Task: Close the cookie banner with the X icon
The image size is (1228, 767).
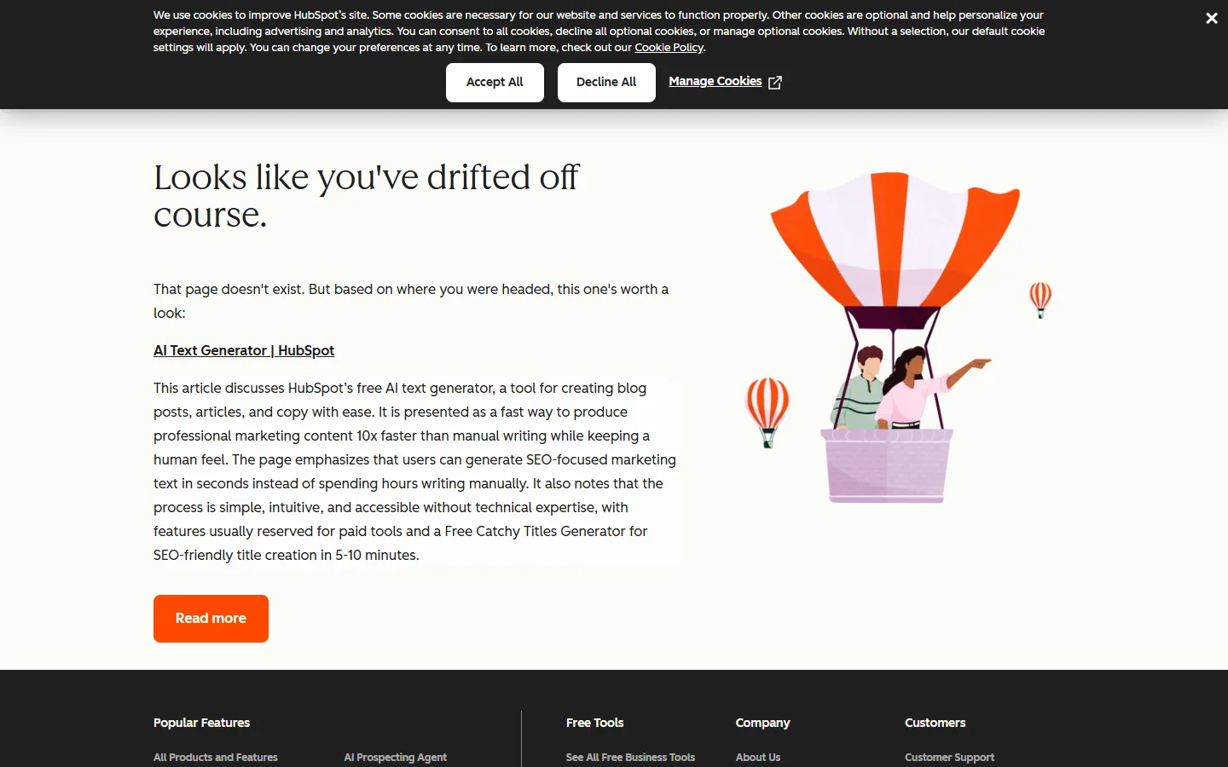Action: (x=1211, y=18)
